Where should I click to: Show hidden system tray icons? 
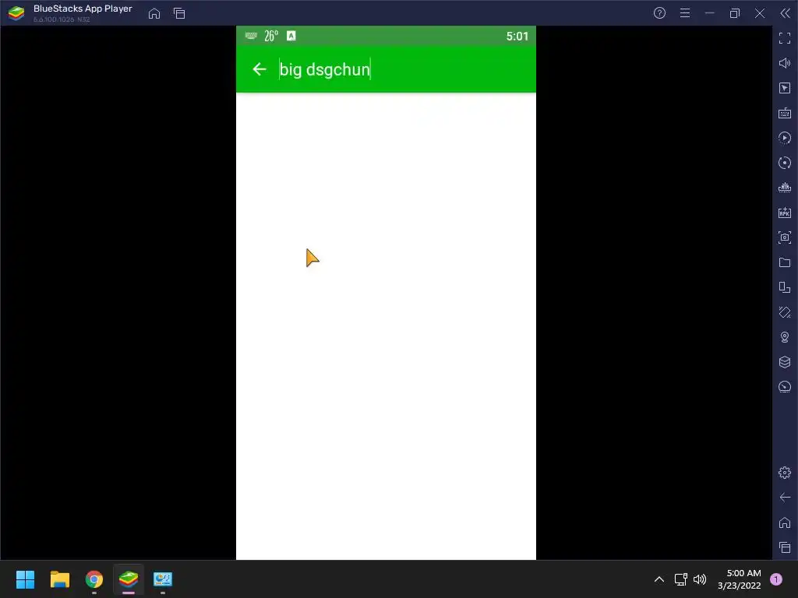coord(659,579)
